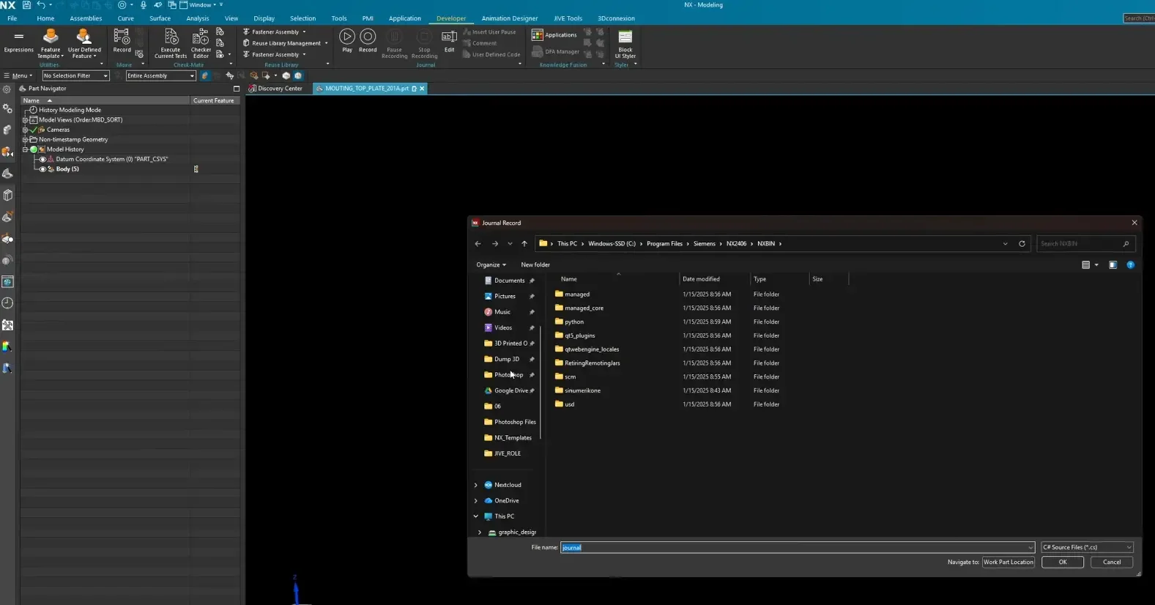Click NX2406 in address path
Screen dimensions: 1155x605
point(736,244)
